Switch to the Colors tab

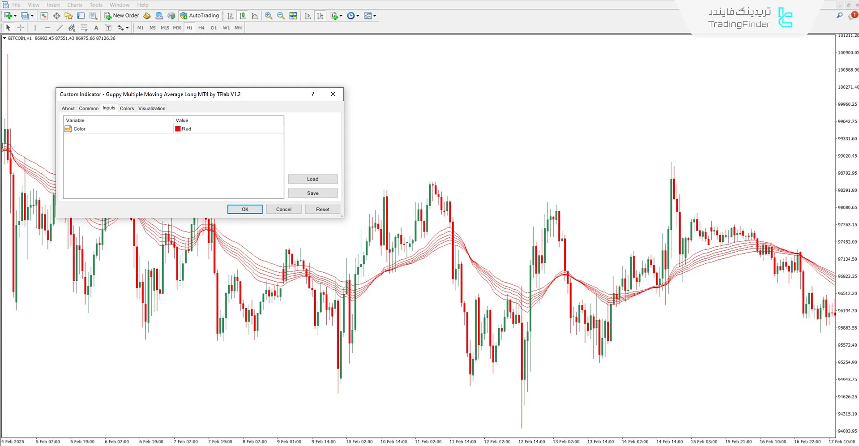tap(127, 108)
